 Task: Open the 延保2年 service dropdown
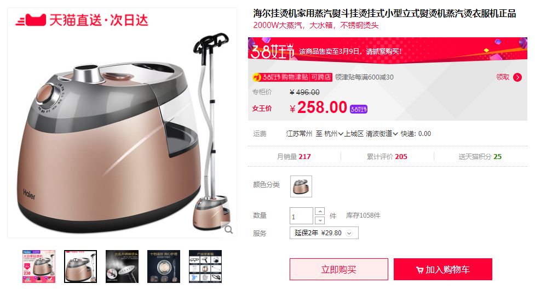[x=324, y=233]
